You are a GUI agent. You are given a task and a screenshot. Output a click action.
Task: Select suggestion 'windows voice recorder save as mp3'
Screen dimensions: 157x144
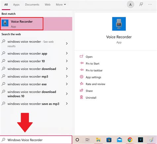point(36,104)
